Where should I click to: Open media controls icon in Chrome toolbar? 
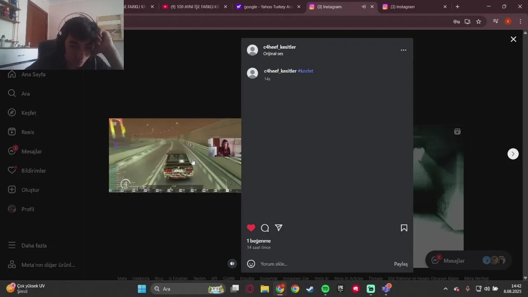pos(496,21)
